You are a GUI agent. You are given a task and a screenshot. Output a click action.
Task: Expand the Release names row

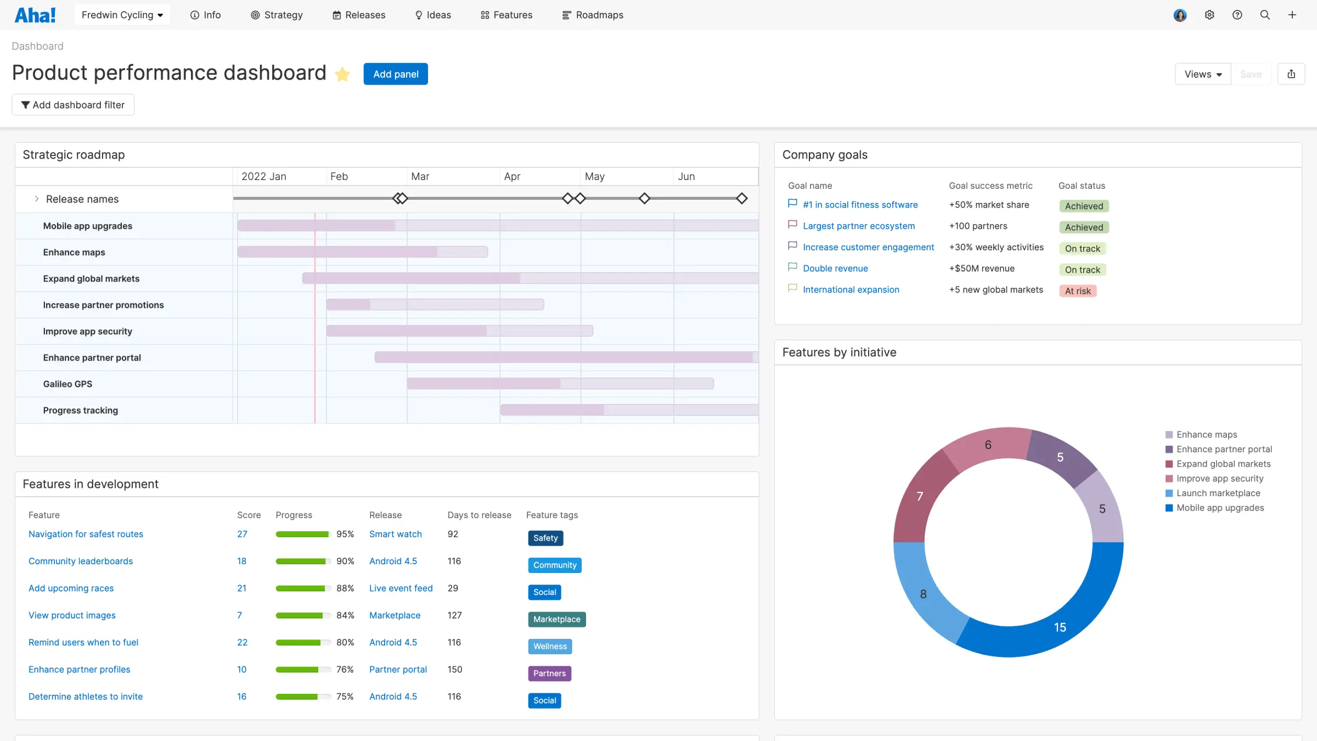tap(37, 199)
